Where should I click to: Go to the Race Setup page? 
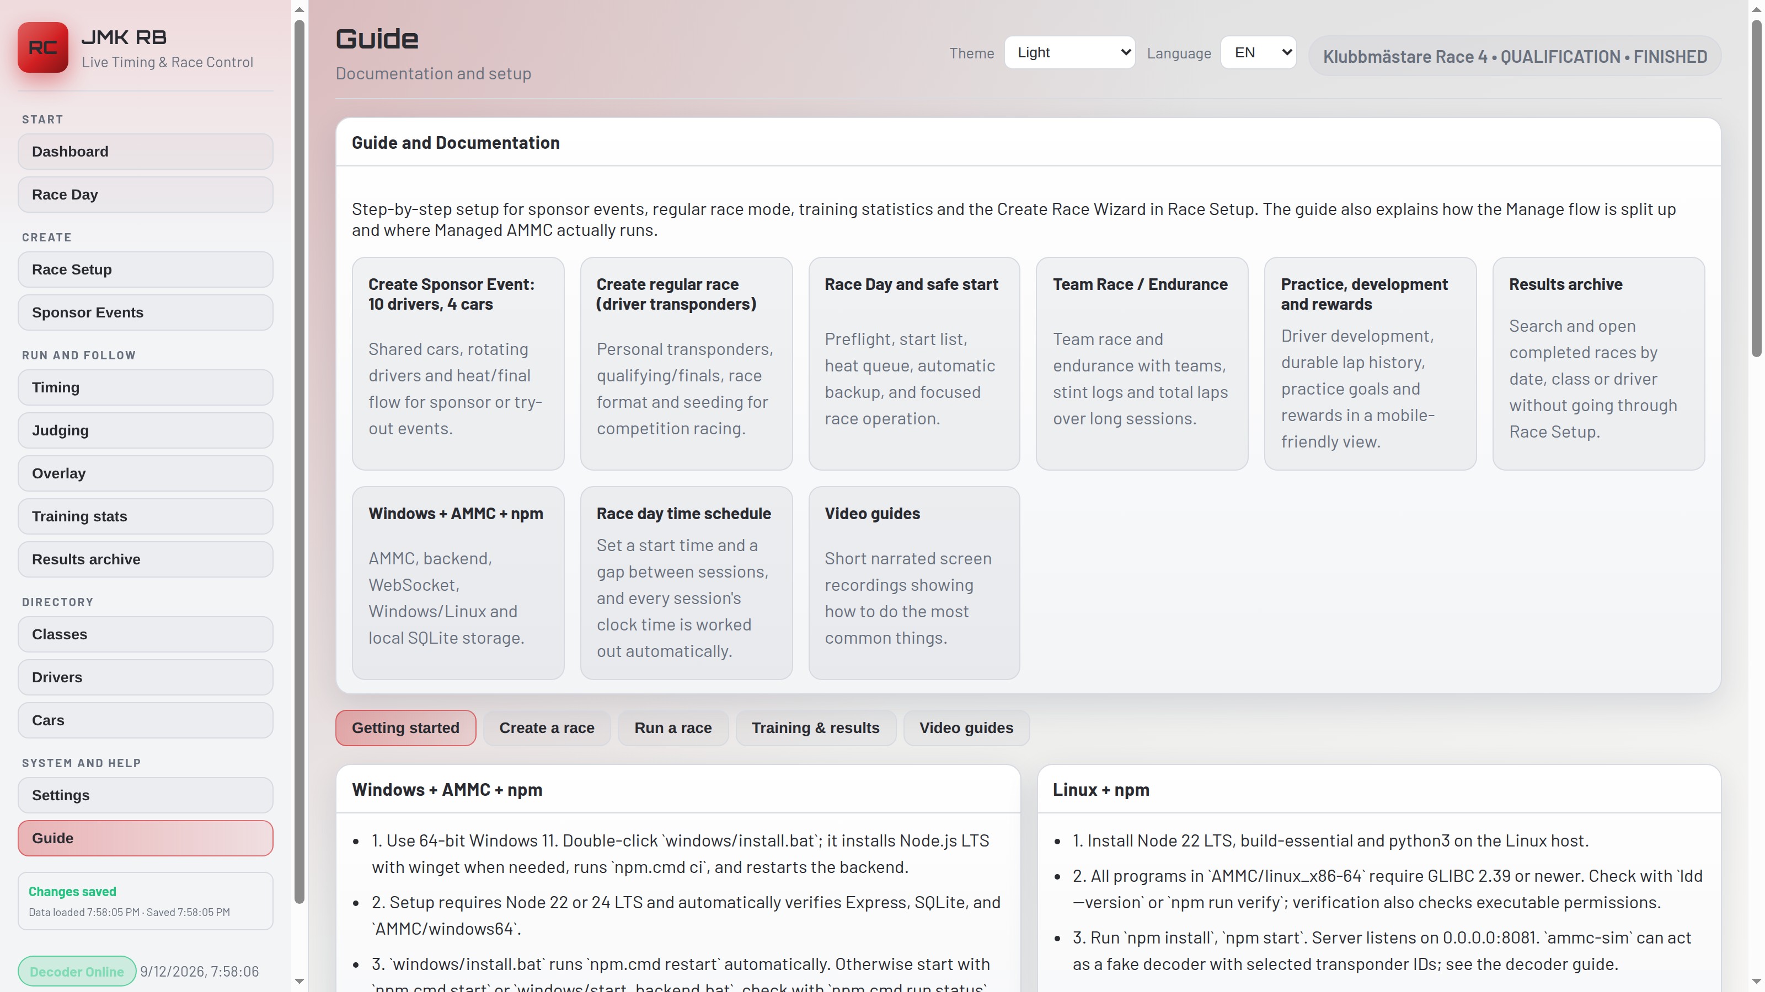145,269
